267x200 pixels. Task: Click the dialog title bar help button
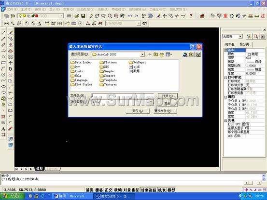(x=193, y=47)
